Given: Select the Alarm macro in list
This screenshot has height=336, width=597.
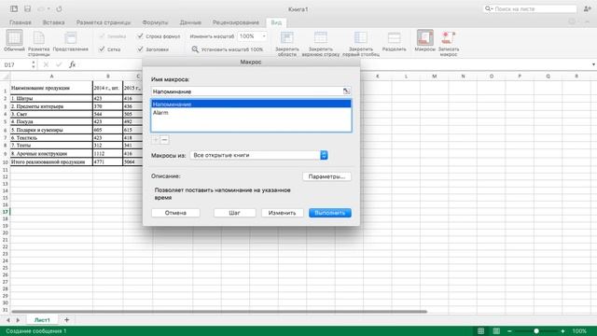Looking at the screenshot, I should click(x=251, y=112).
